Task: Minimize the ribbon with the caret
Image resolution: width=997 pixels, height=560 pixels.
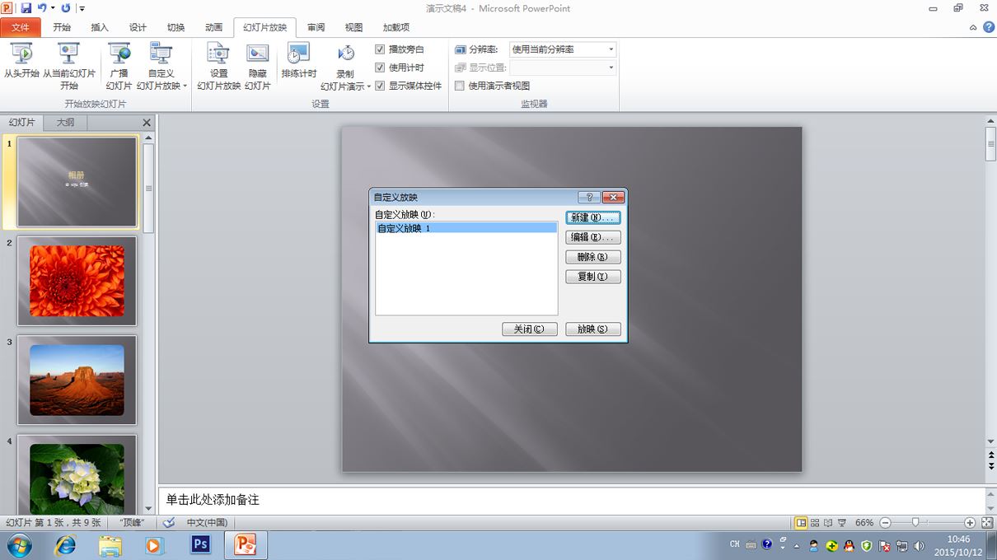Action: (973, 27)
